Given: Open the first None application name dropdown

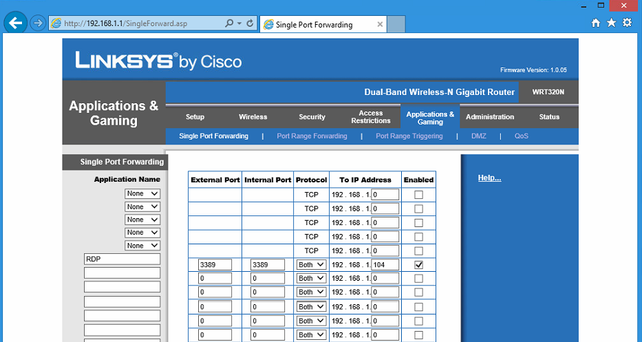Looking at the screenshot, I should [x=142, y=194].
